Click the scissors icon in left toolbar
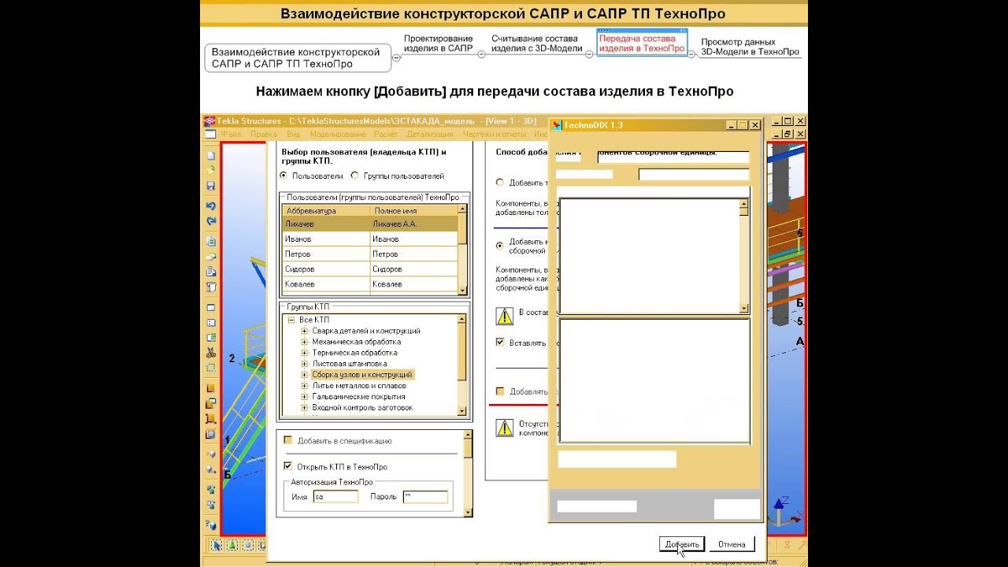1008x567 pixels. click(x=211, y=353)
